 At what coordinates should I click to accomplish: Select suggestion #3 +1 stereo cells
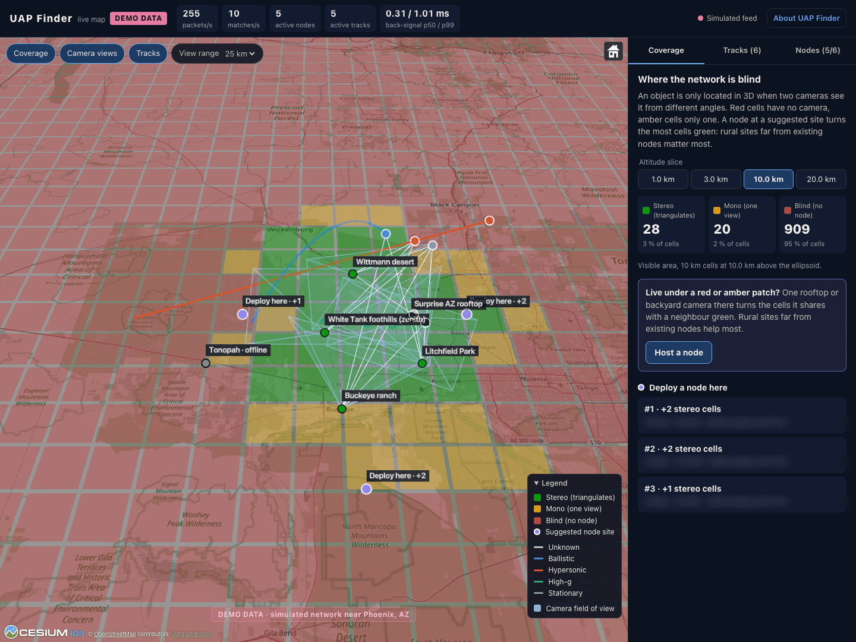(x=742, y=495)
